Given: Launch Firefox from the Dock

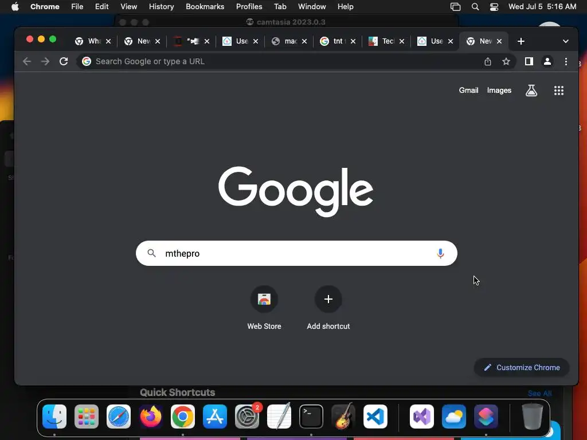Looking at the screenshot, I should [151, 417].
